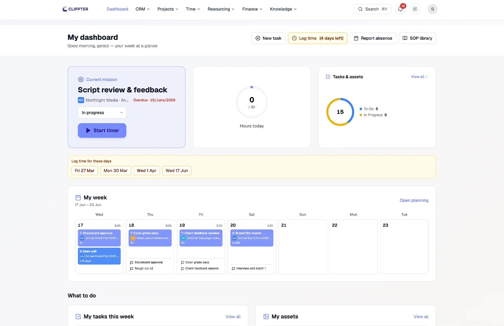Click the Interview edit batch 1 milestone

click(251, 268)
